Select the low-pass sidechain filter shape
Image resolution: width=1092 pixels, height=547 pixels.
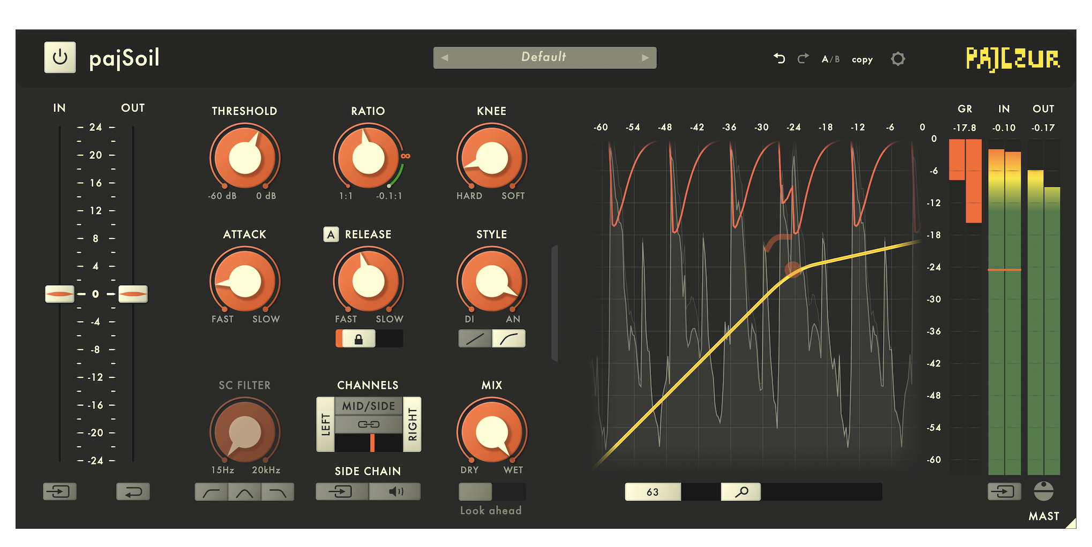click(x=278, y=492)
